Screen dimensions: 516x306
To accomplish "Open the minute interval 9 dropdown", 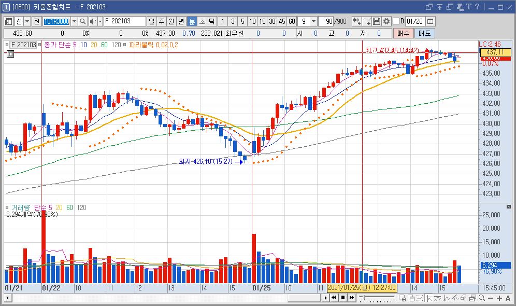I will [314, 21].
